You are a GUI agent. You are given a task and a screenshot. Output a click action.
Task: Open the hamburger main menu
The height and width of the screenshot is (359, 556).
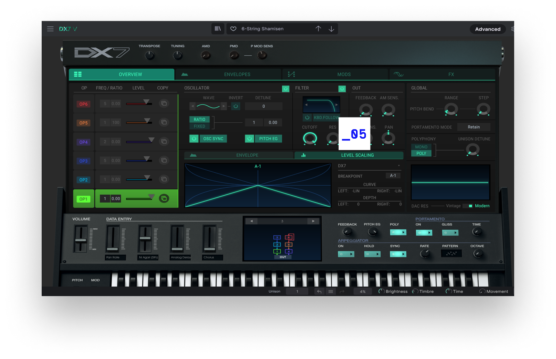pos(50,29)
